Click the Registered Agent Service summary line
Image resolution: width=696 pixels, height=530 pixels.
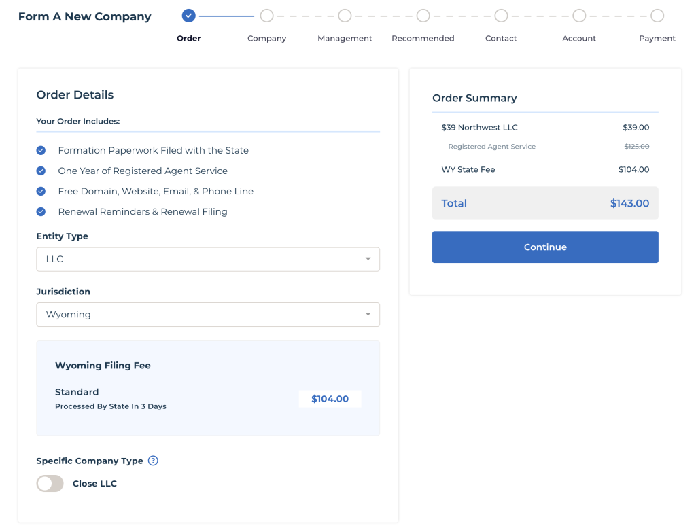(x=492, y=147)
